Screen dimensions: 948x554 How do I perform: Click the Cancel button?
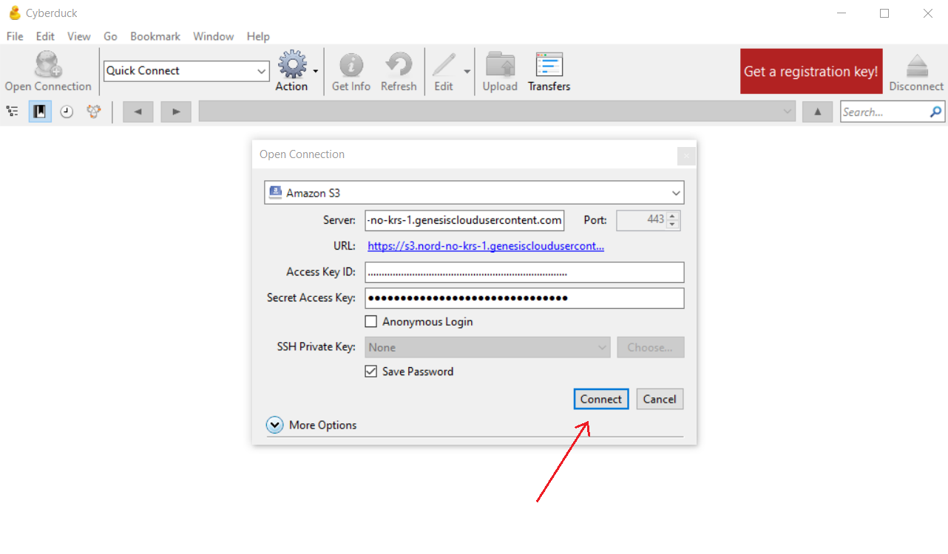660,399
